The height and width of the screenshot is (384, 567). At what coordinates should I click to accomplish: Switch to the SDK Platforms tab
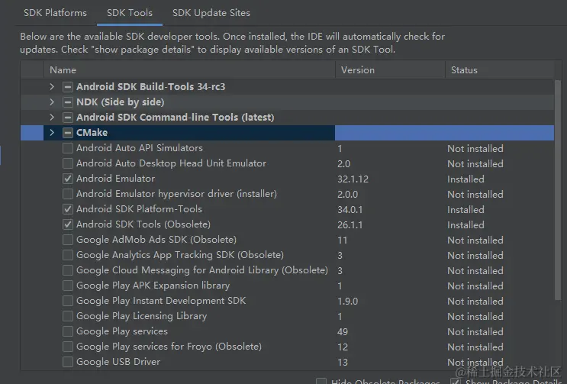point(55,13)
